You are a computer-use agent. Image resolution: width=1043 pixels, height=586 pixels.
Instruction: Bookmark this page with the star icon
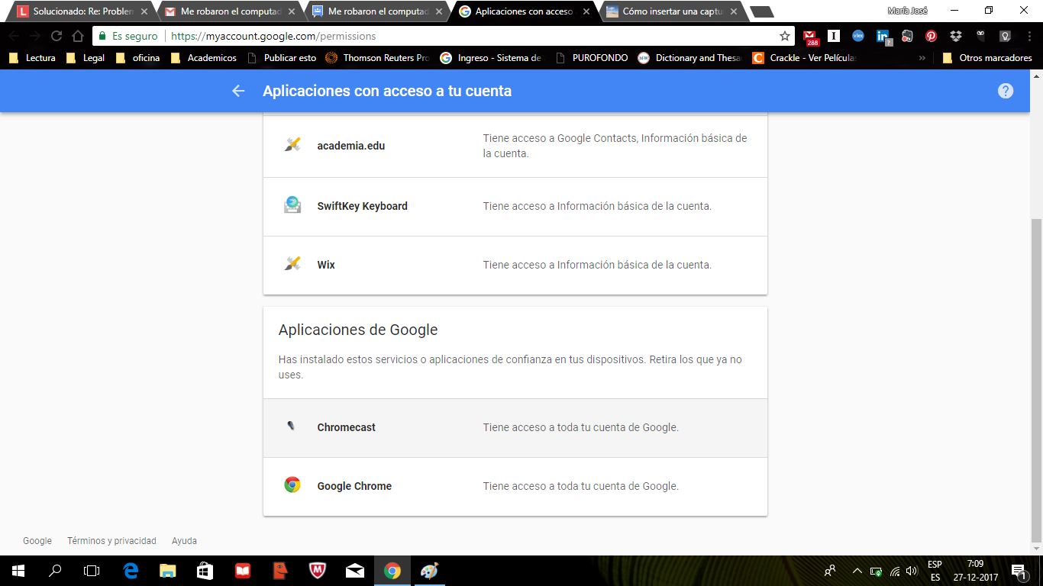[x=785, y=36]
